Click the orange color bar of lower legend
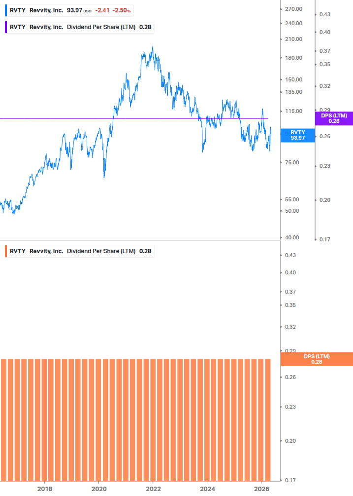This screenshot has height=496, width=353. pyautogui.click(x=6, y=251)
